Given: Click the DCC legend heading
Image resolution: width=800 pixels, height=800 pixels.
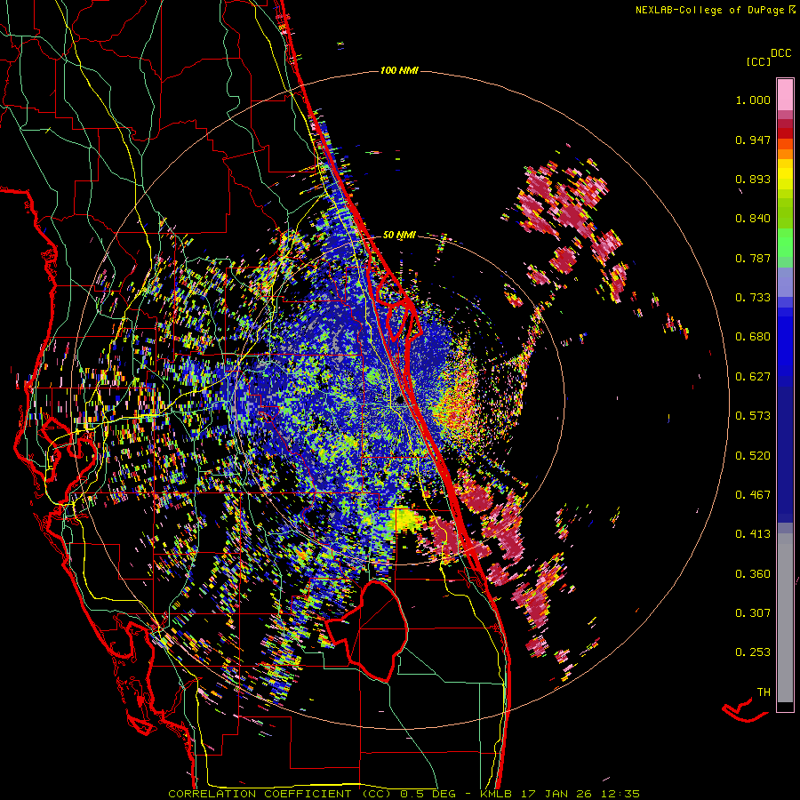Looking at the screenshot, I should [x=780, y=53].
